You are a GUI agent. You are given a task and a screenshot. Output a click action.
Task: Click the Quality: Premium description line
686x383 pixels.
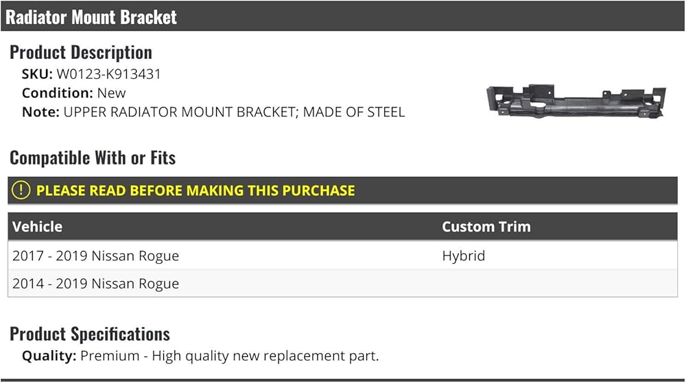click(200, 356)
